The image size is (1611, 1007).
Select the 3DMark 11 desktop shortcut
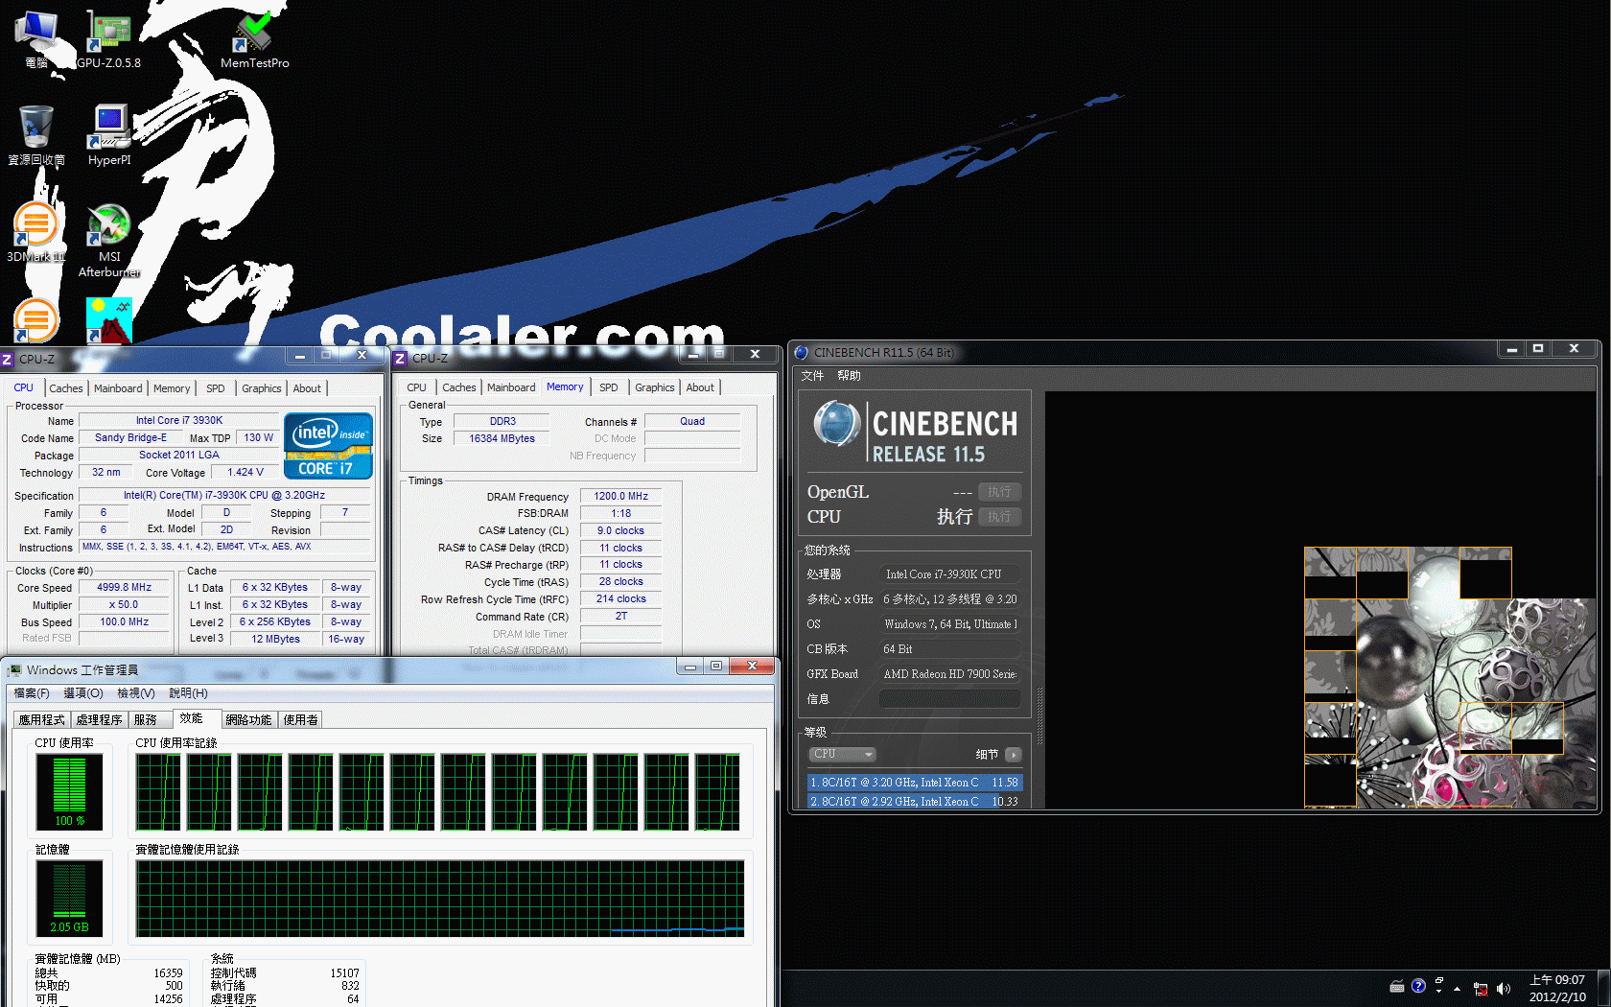[x=36, y=233]
